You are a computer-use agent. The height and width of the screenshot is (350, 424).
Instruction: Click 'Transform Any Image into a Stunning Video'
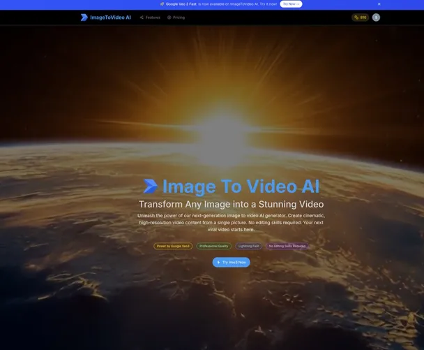point(232,204)
